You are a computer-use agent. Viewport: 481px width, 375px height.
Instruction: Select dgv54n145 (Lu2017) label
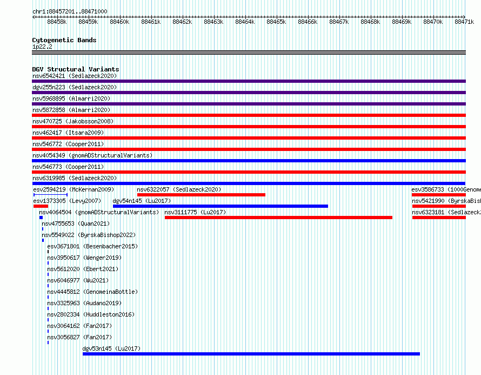(142, 201)
